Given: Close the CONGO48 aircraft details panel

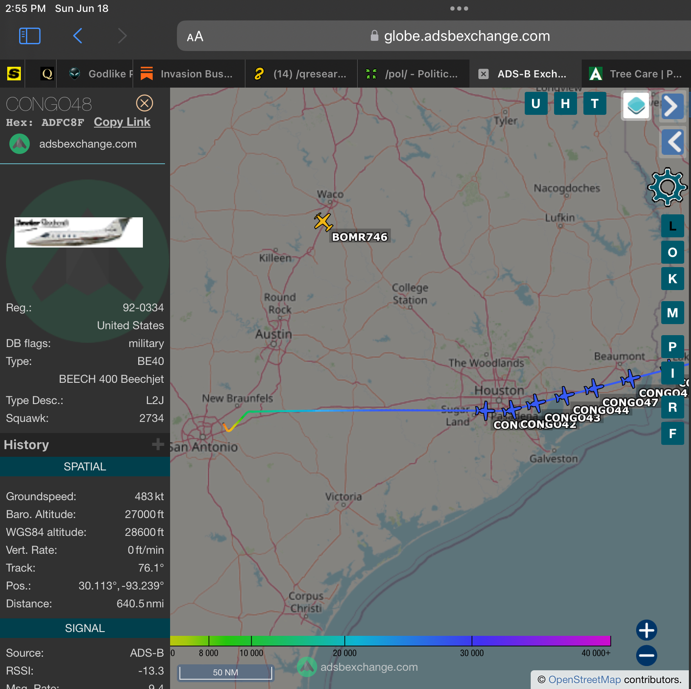Looking at the screenshot, I should click(145, 103).
